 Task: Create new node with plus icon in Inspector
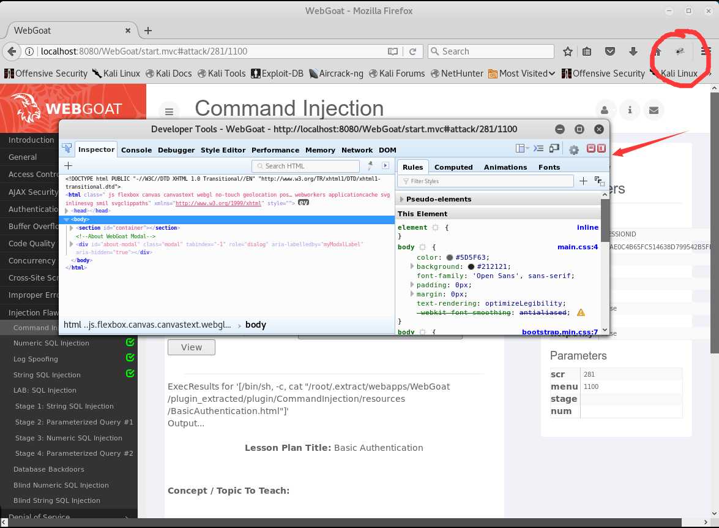click(69, 166)
